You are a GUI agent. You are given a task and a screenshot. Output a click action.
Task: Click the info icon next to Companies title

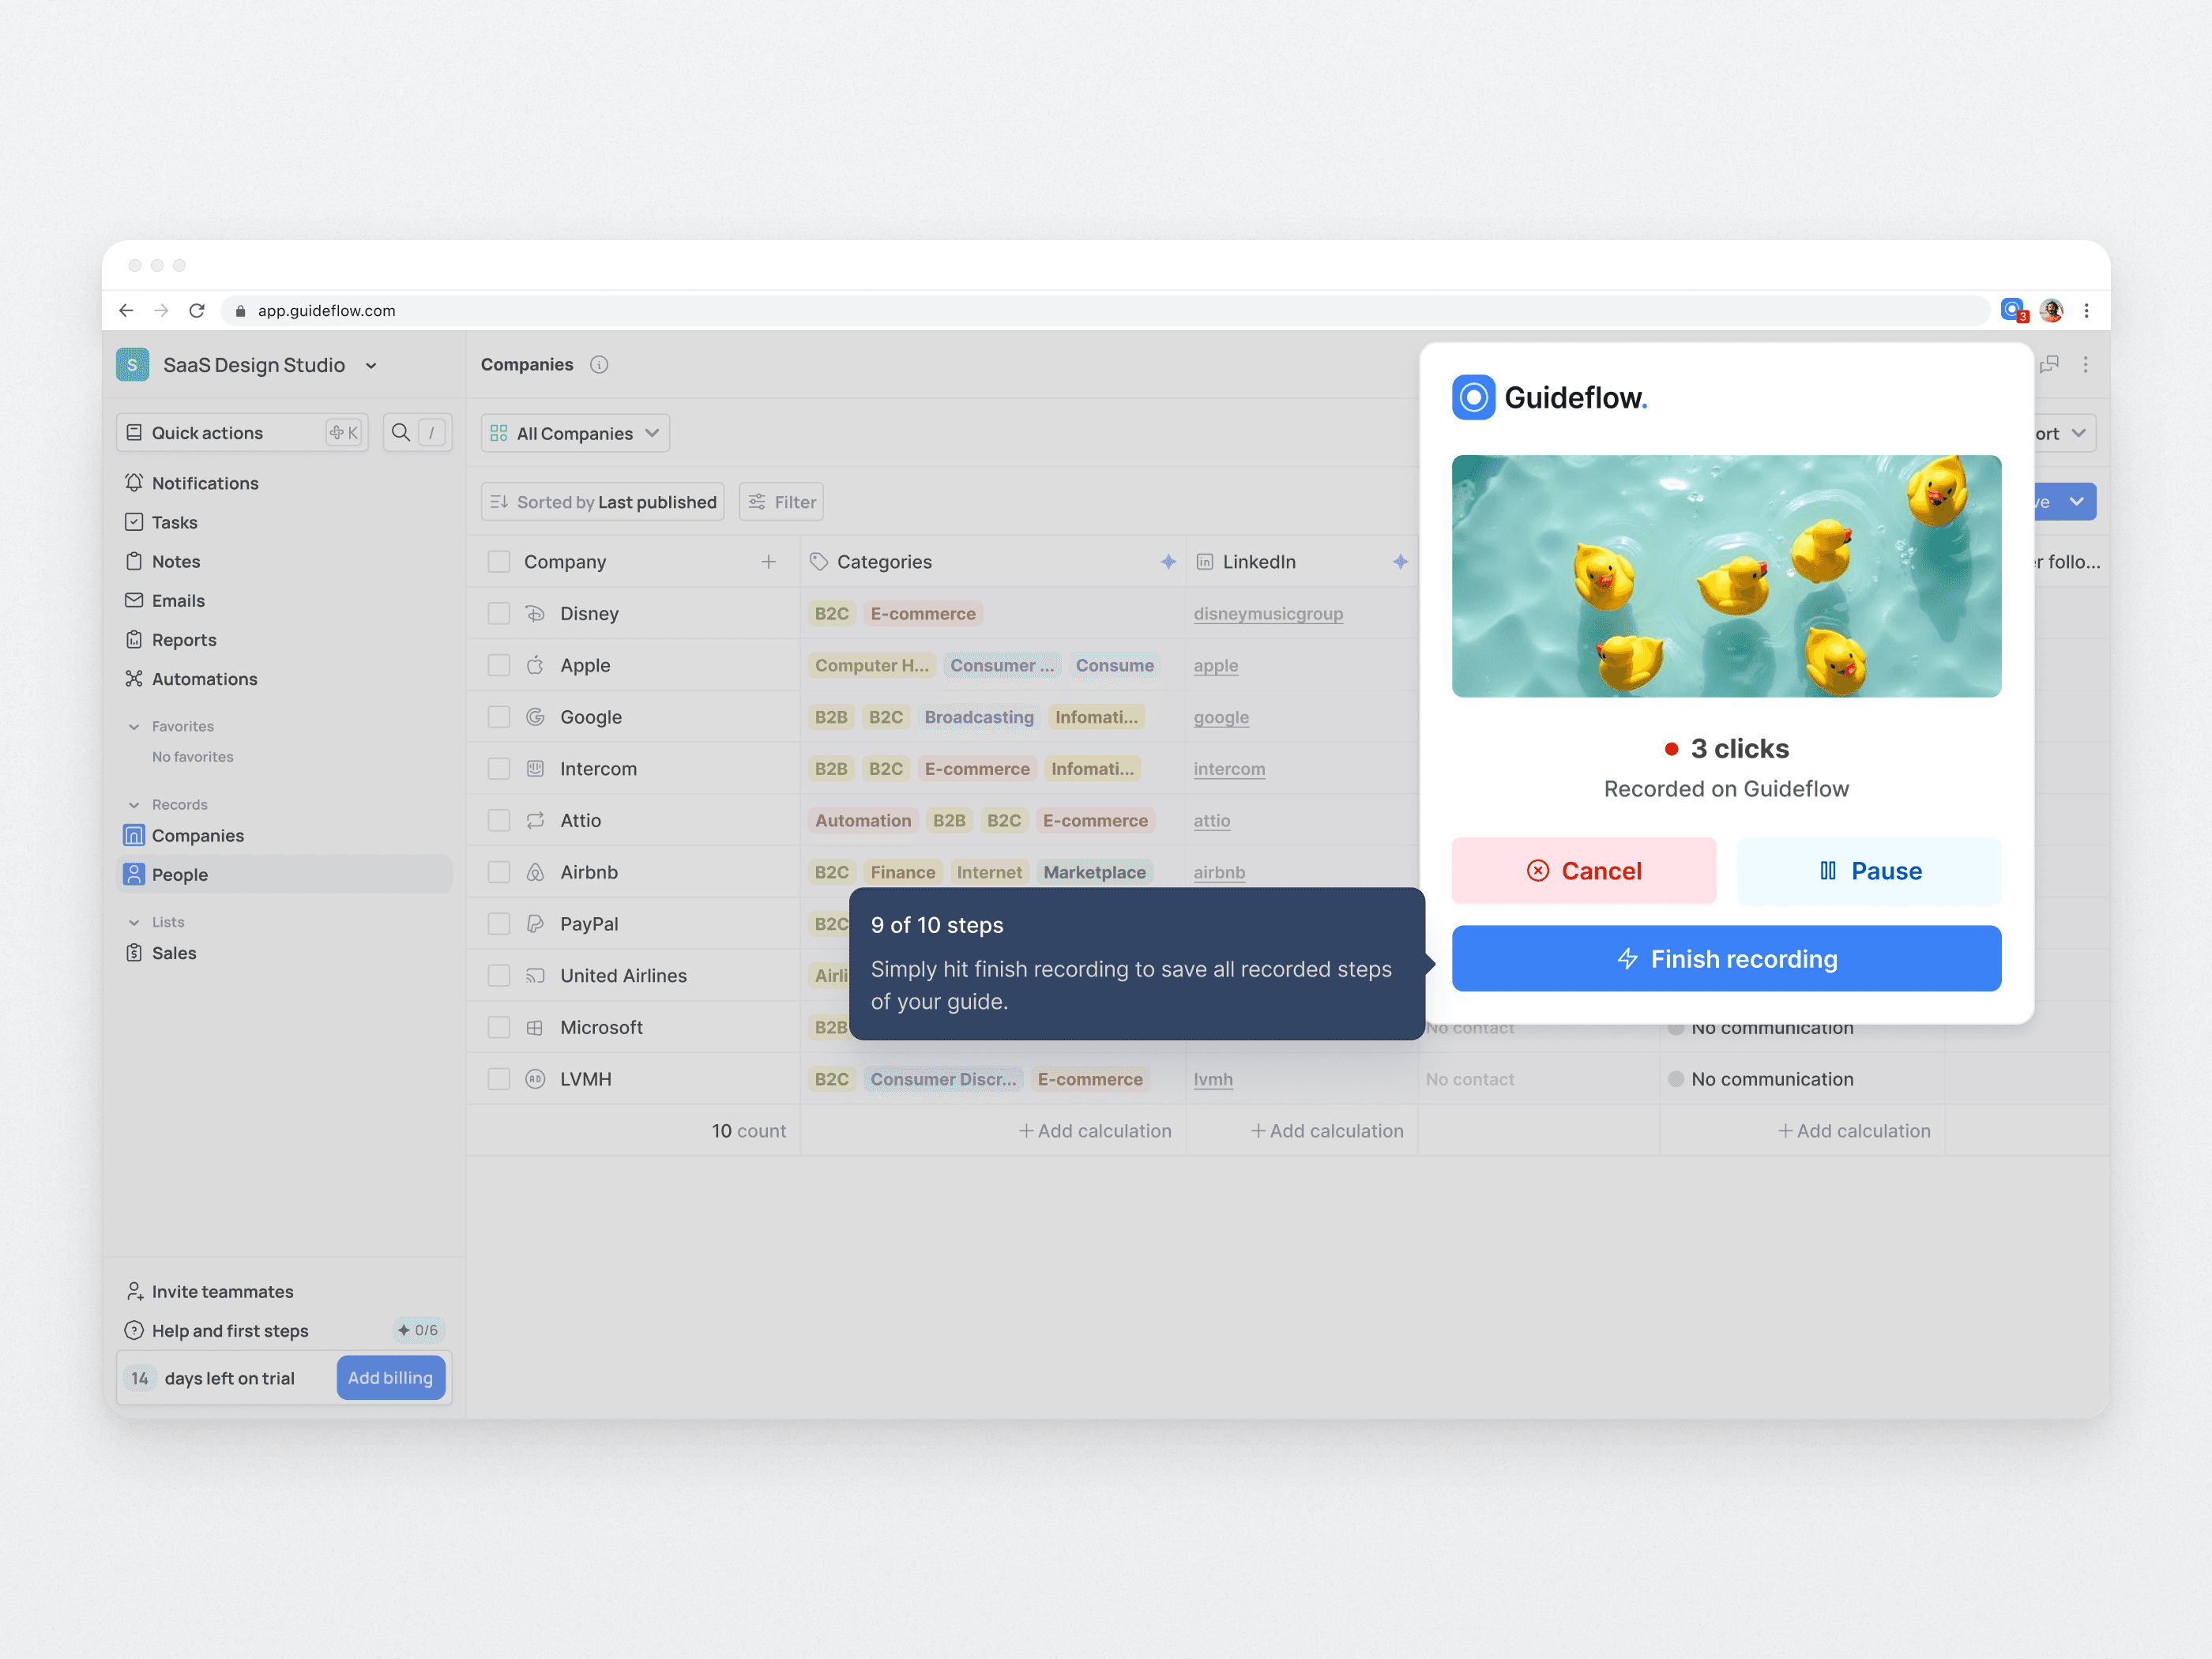point(599,365)
